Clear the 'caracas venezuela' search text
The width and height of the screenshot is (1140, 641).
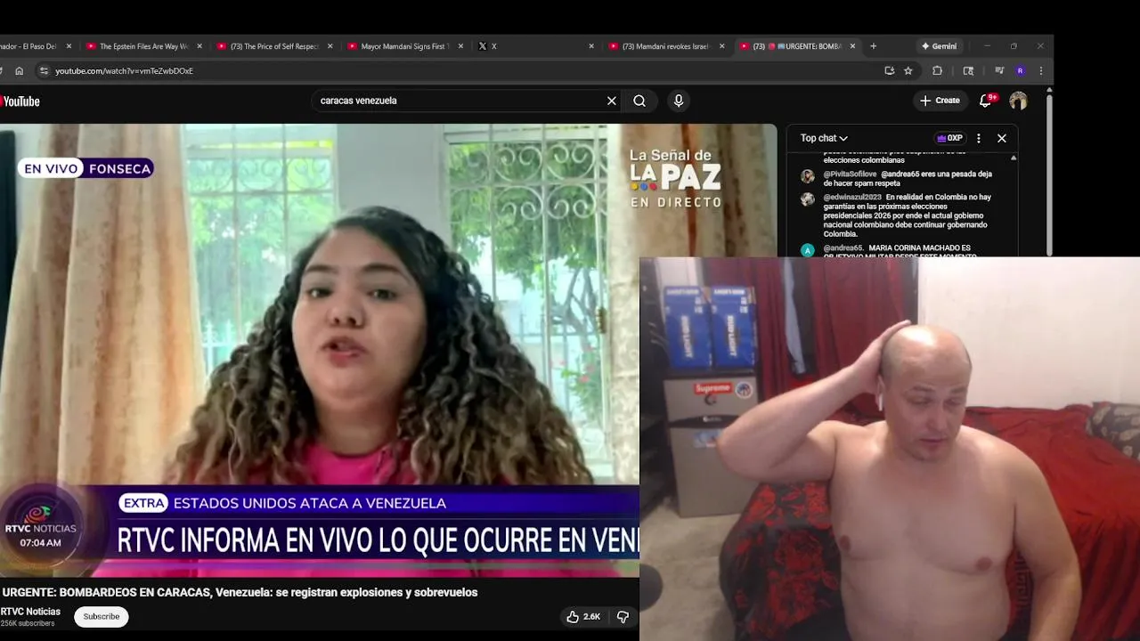[x=612, y=101]
